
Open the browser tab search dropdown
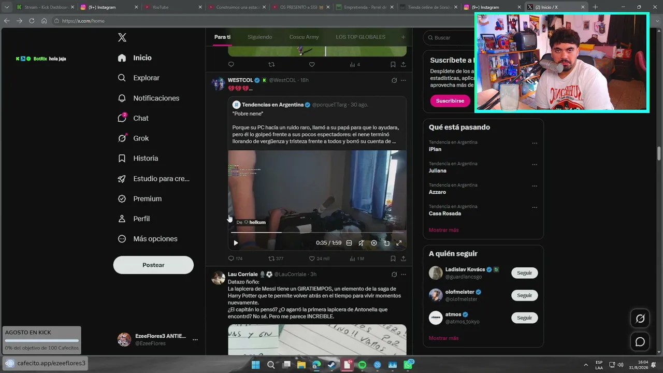click(x=6, y=7)
